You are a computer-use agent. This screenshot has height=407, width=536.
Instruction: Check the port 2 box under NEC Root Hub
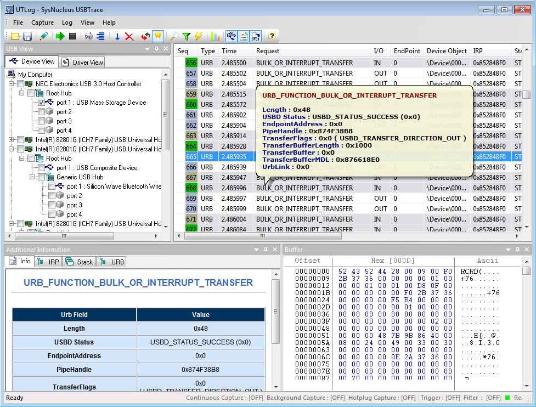[41, 112]
